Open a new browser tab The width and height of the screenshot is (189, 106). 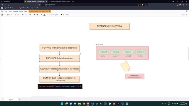click(73, 1)
